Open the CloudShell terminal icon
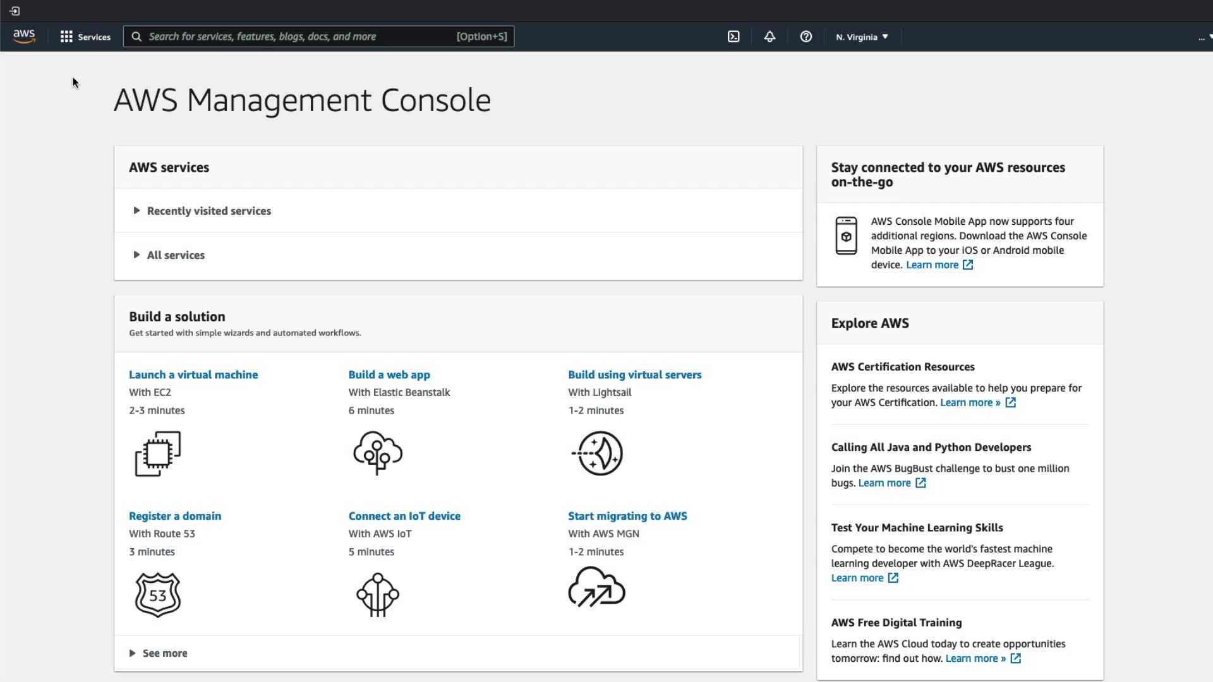Screen dimensions: 1213x682 (733, 37)
